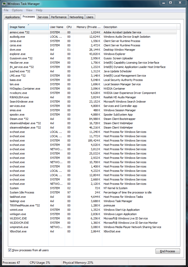Select the System Idle Process row
The image size is (188, 267).
click(92, 192)
